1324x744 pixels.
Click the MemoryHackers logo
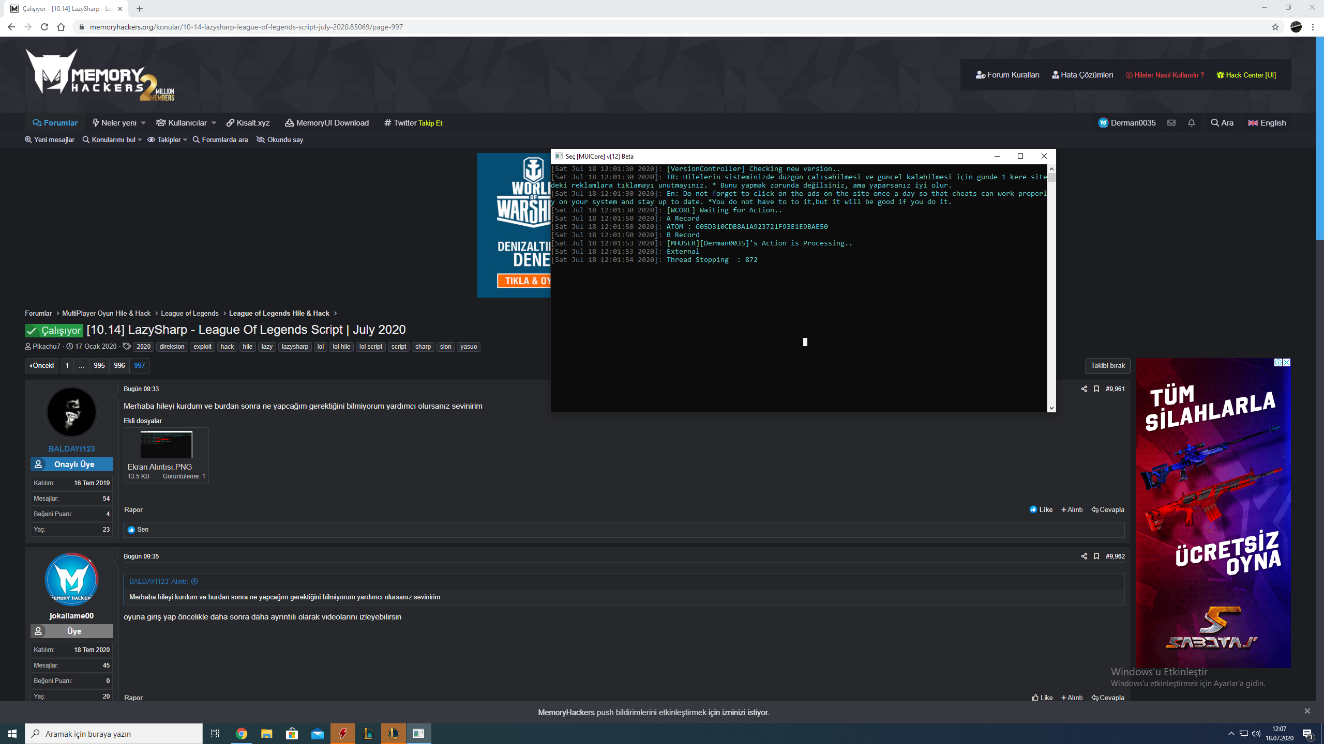tap(100, 75)
